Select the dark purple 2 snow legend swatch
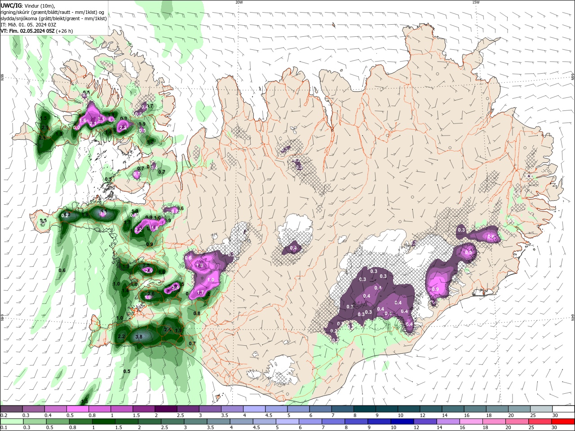 coord(165,409)
